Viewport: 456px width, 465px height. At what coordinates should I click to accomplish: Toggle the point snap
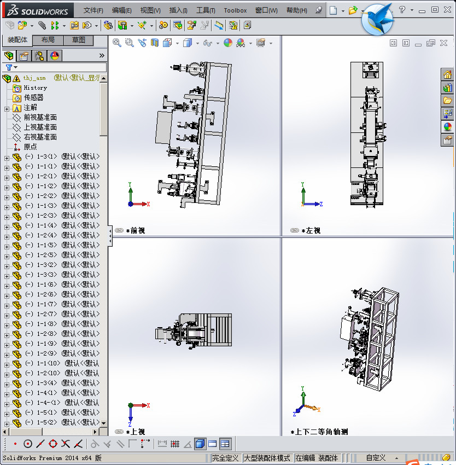point(15,444)
